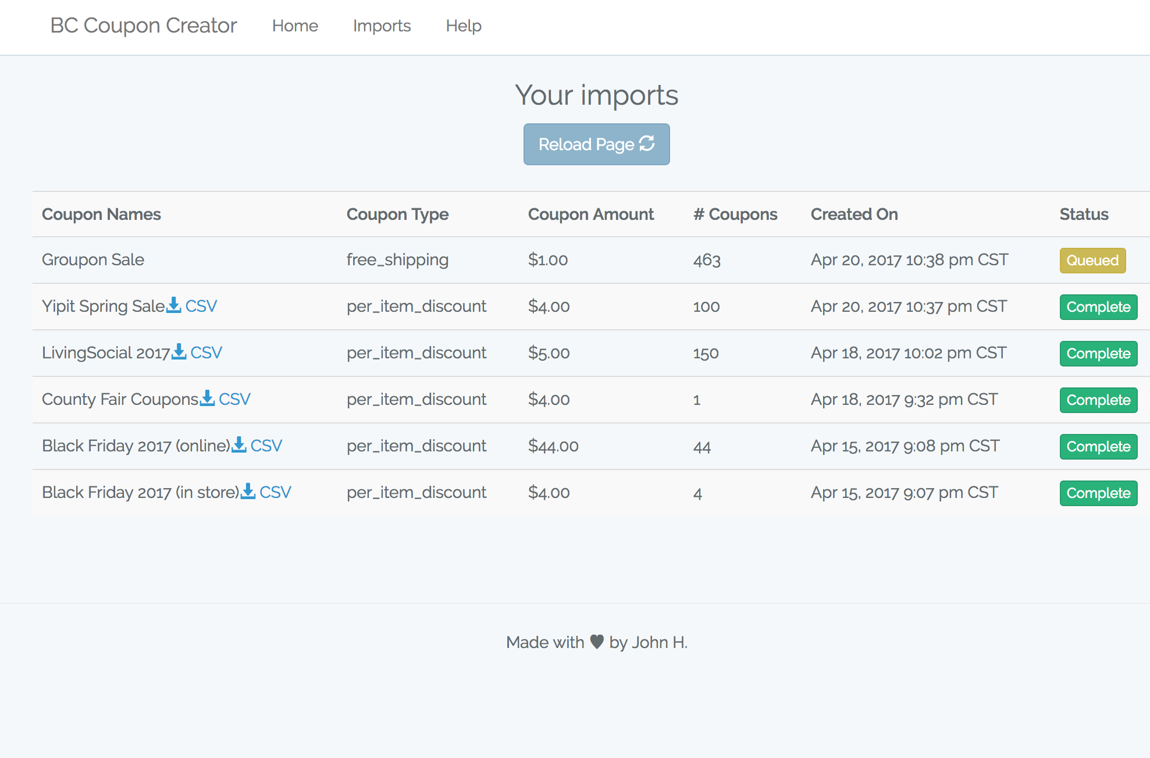The width and height of the screenshot is (1150, 758).
Task: Click CSV link for Black Friday in store
Action: (x=276, y=492)
